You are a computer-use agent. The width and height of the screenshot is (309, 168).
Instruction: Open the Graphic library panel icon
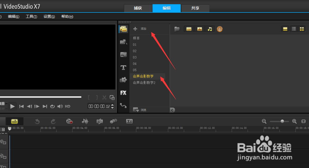[x=123, y=80]
